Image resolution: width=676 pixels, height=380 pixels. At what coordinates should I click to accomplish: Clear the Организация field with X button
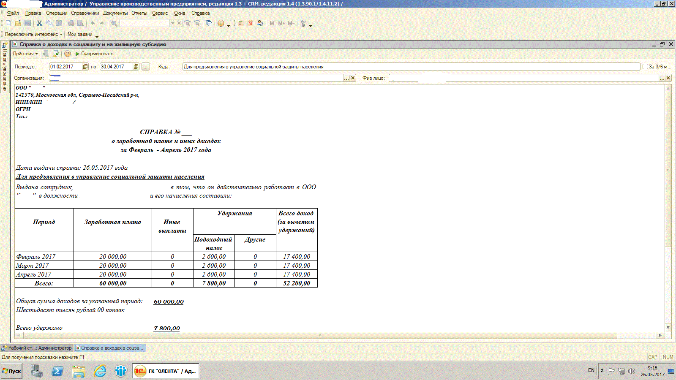click(353, 78)
